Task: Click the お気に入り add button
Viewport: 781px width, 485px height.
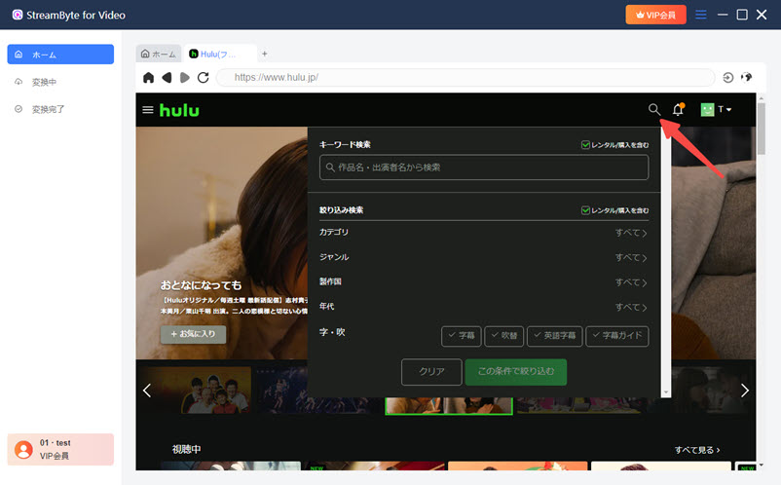Action: 193,334
